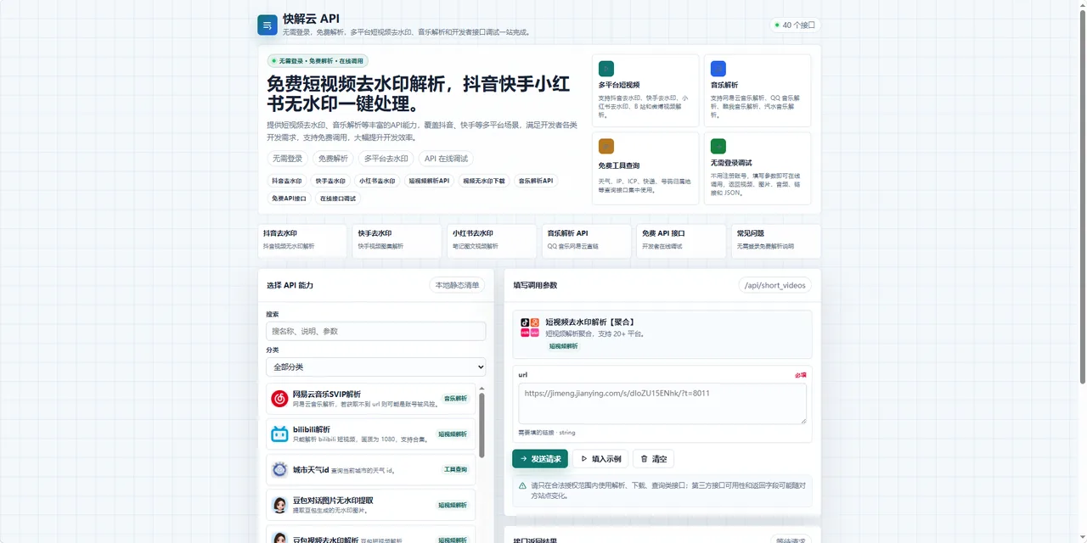Click the /api/short_videos endpoint badge

coord(774,285)
